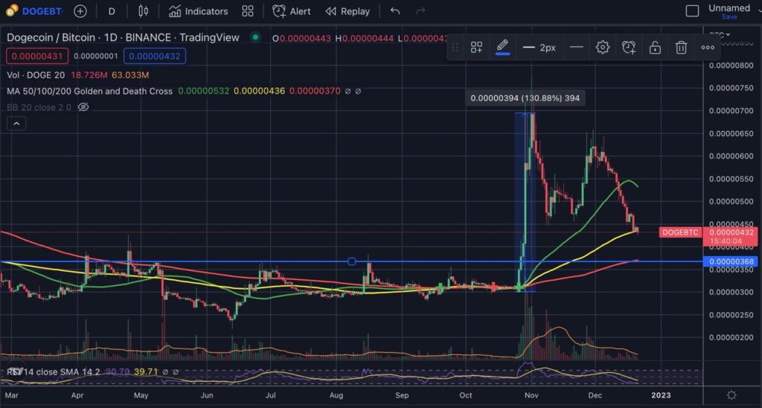Start bar Replay mode
This screenshot has width=762, height=408.
point(346,11)
